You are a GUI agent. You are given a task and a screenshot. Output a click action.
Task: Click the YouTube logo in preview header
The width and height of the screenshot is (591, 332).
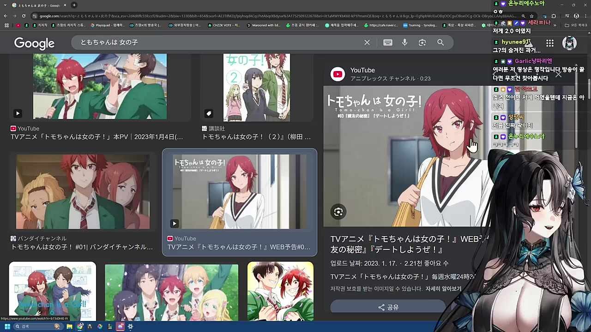click(338, 74)
